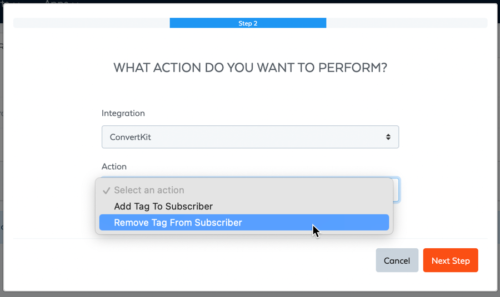Screen dimensions: 500x297
Task: Click the checkmark beside "Select an action"
Action: coord(106,191)
